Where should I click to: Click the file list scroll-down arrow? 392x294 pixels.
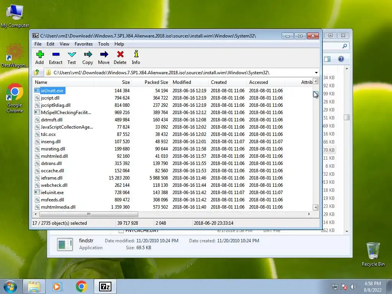316,207
